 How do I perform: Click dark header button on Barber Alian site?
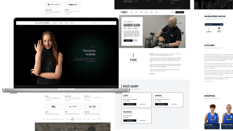[x=179, y=12]
